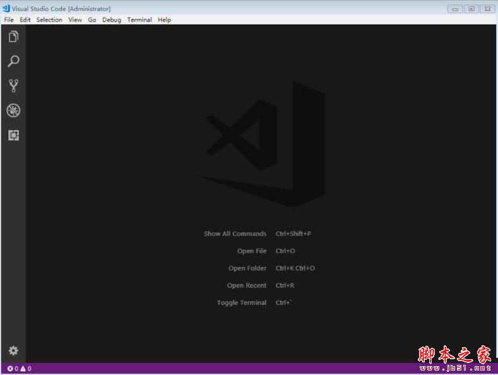Viewport: 498px width, 375px height.
Task: Click the Ctrl+O shortcut text
Action: pyautogui.click(x=285, y=251)
